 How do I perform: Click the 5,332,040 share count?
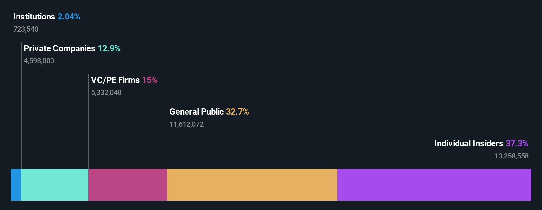coord(106,93)
